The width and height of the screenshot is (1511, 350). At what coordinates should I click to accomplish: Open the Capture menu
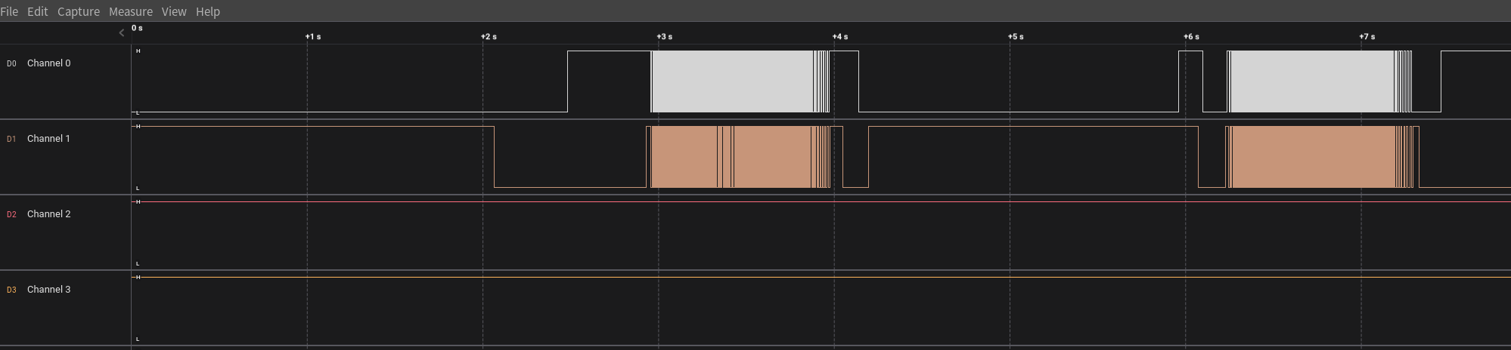coord(79,11)
